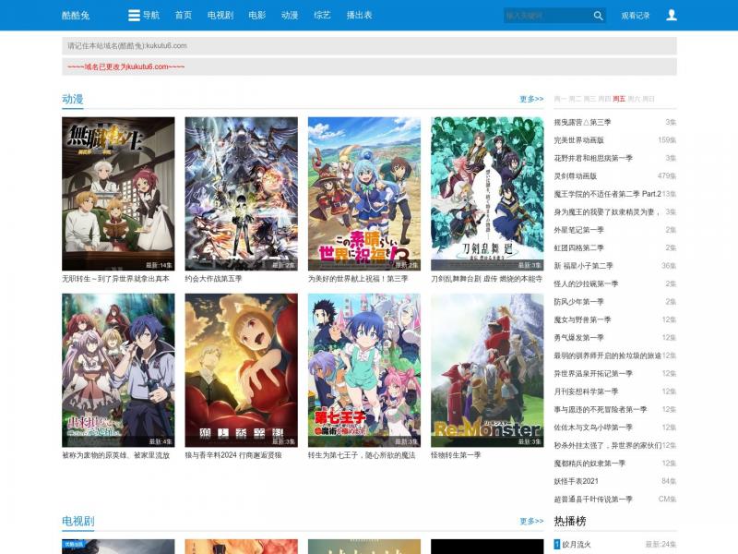The height and width of the screenshot is (554, 738).
Task: Open Re:Monster 怪物转生 poster
Action: [x=487, y=370]
